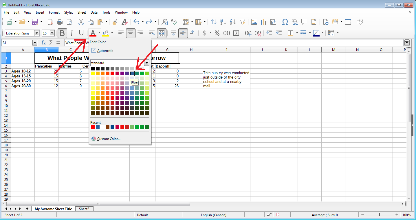Insert a hyperlink with the globe icon
This screenshot has height=220, width=416.
click(x=295, y=22)
